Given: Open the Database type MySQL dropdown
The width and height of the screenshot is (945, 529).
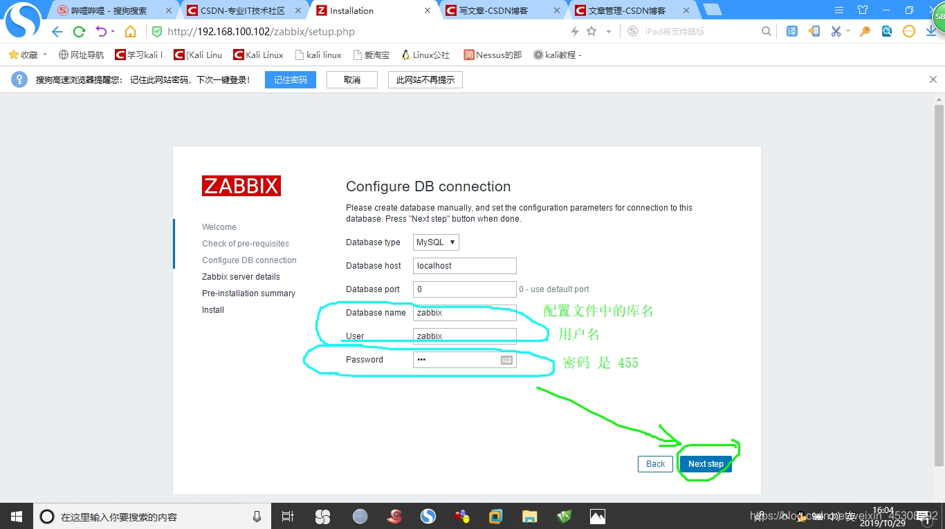Looking at the screenshot, I should point(436,242).
